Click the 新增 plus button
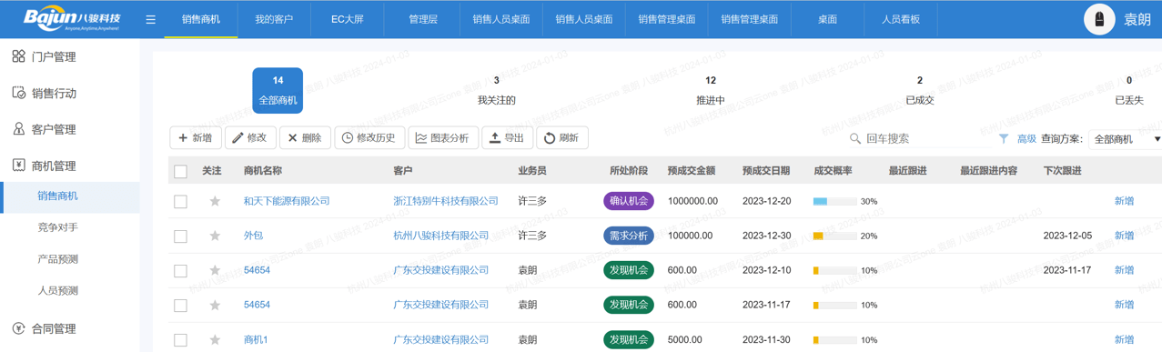The width and height of the screenshot is (1162, 352). tap(196, 137)
